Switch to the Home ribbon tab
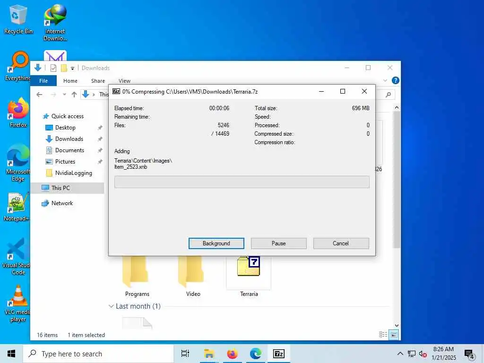This screenshot has height=363, width=484. click(70, 81)
